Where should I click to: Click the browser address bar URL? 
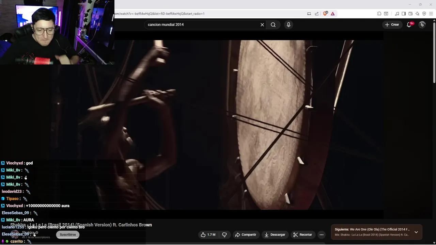pyautogui.click(x=159, y=14)
